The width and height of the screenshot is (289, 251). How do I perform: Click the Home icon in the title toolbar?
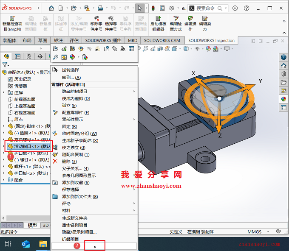(51, 8)
